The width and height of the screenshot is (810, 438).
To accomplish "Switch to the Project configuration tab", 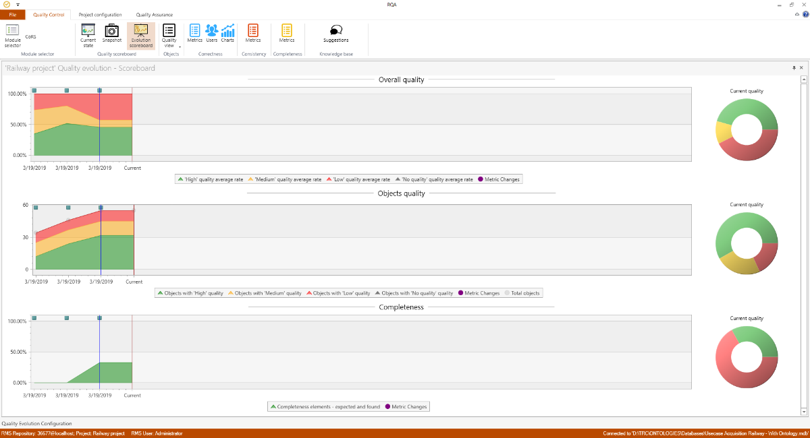I will [100, 14].
